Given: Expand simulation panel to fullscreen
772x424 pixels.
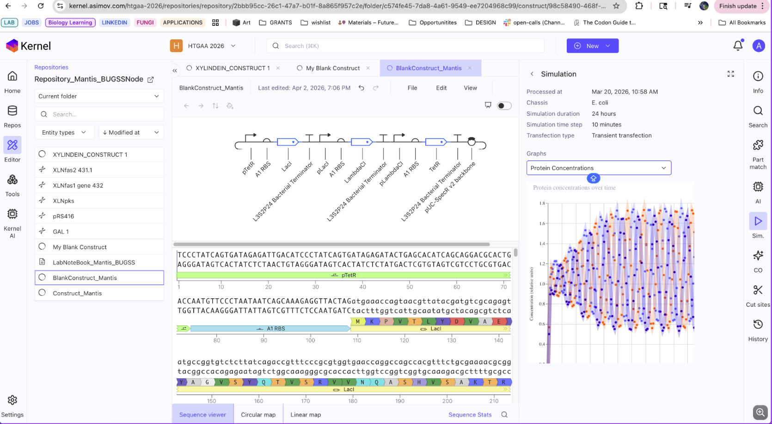Looking at the screenshot, I should (x=730, y=74).
